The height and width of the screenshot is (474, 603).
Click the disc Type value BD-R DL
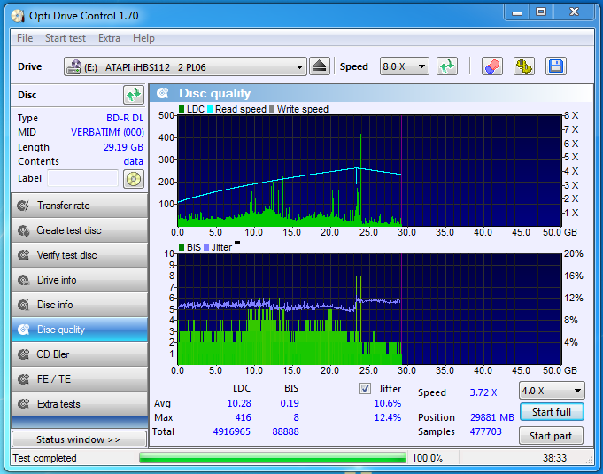[x=125, y=118]
